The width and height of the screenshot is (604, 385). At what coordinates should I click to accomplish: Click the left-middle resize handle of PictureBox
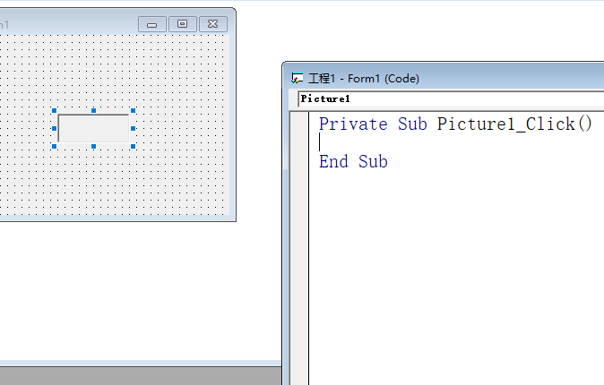click(55, 128)
